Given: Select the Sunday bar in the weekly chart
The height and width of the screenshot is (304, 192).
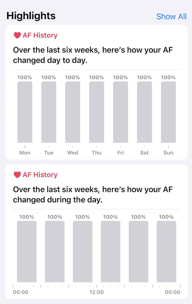Looking at the screenshot, I should pyautogui.click(x=168, y=112).
